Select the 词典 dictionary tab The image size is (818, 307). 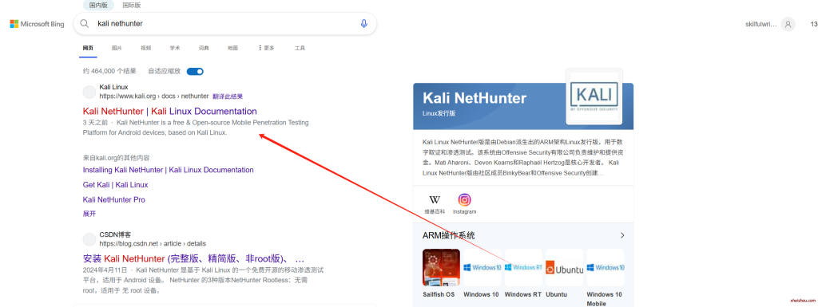[x=204, y=48]
